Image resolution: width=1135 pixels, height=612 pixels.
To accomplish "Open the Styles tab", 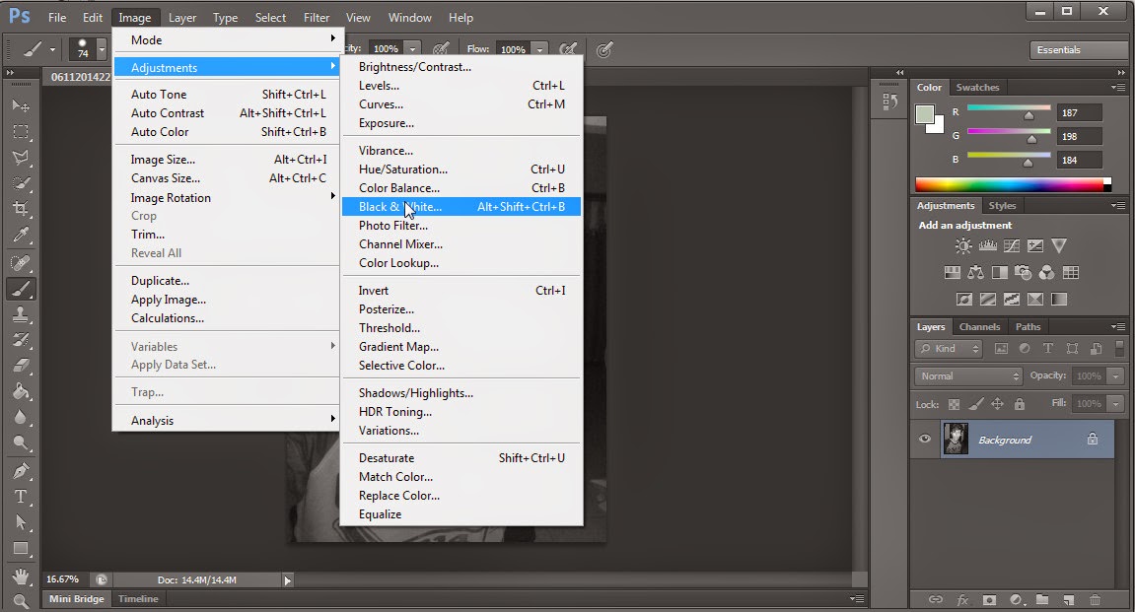I will [1003, 206].
